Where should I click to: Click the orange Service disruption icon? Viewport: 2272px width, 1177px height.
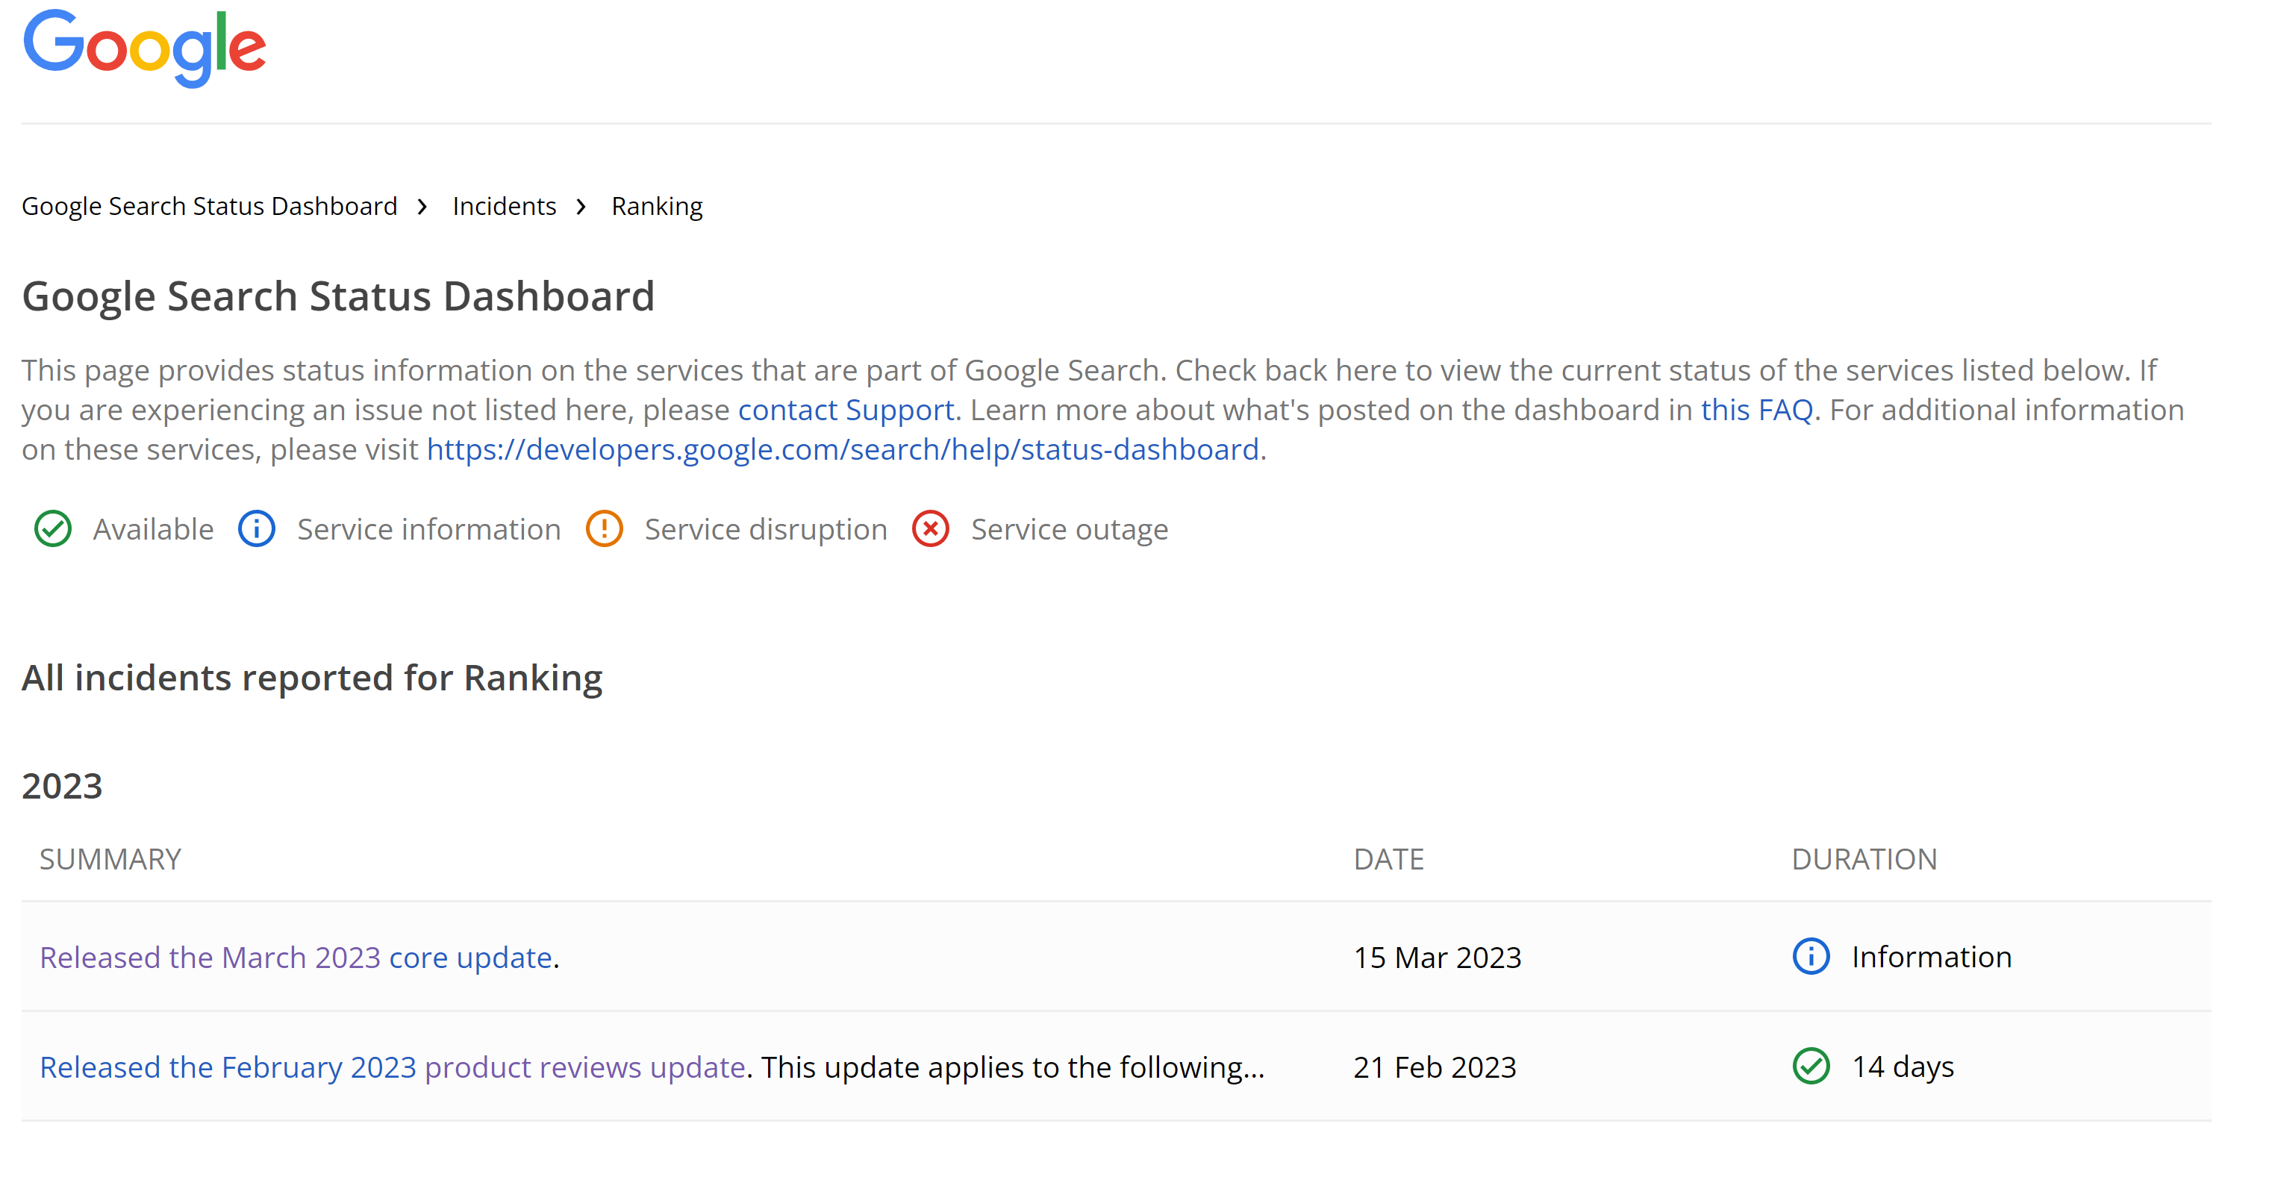(604, 529)
